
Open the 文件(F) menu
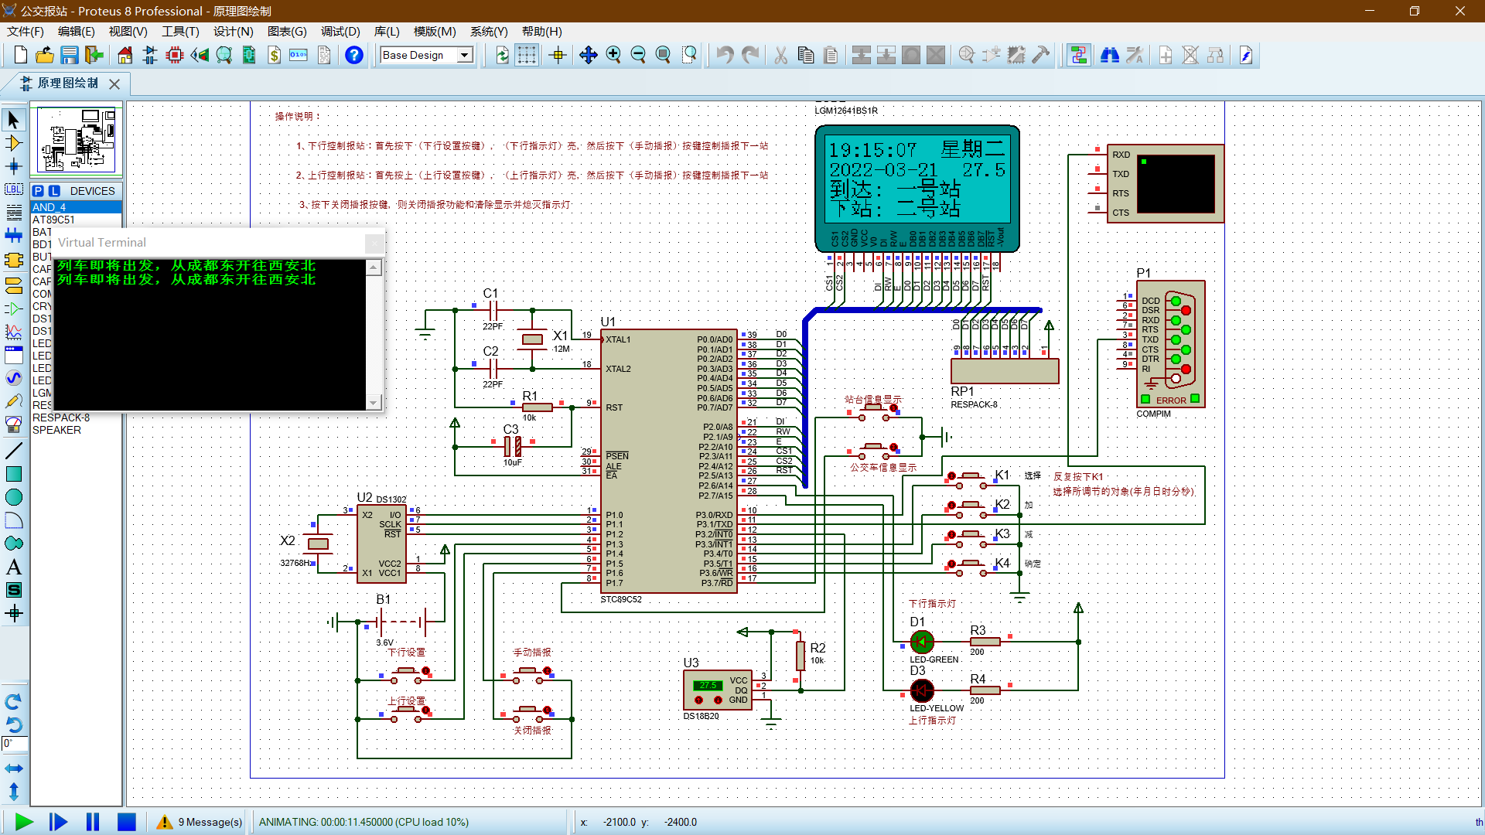point(26,32)
